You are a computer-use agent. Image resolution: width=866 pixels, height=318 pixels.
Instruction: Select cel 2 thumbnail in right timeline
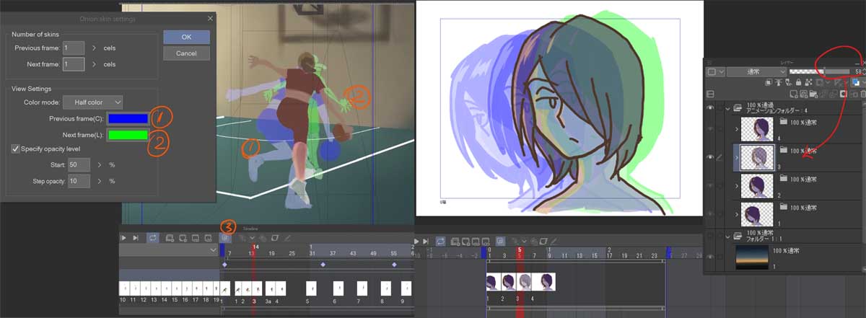point(509,282)
